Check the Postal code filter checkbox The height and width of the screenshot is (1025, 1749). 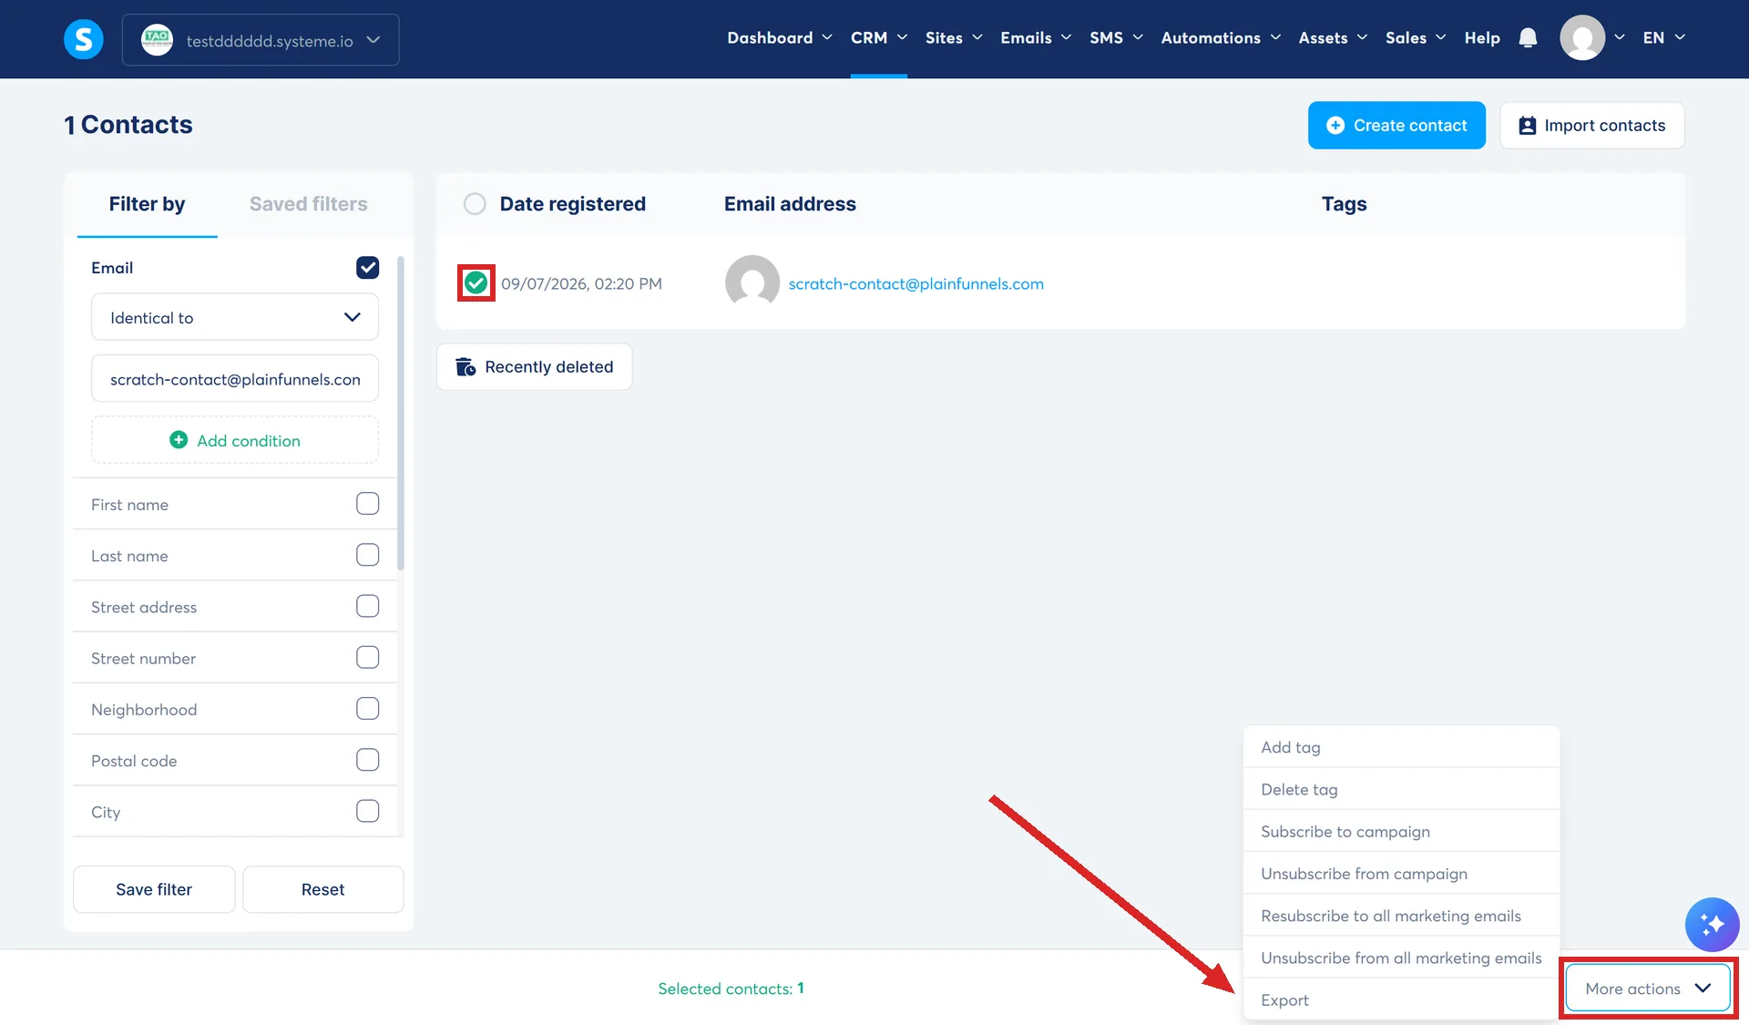367,759
